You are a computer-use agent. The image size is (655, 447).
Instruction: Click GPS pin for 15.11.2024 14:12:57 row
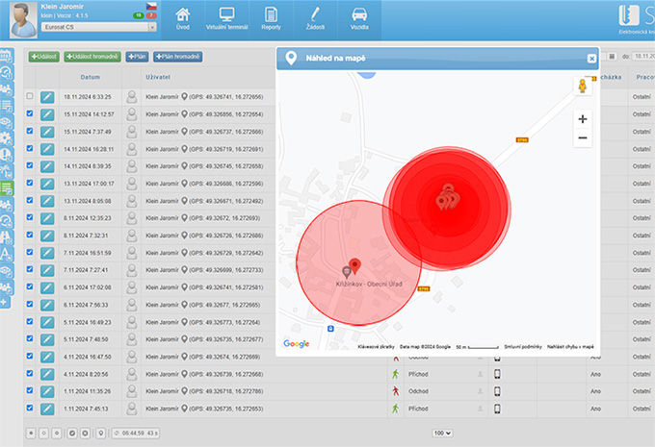(x=183, y=114)
